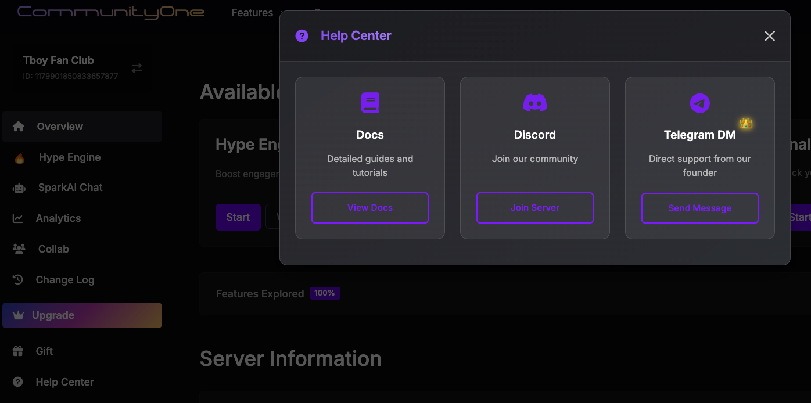Open SparkAI Chat in the sidebar
This screenshot has height=403, width=811.
click(82, 188)
